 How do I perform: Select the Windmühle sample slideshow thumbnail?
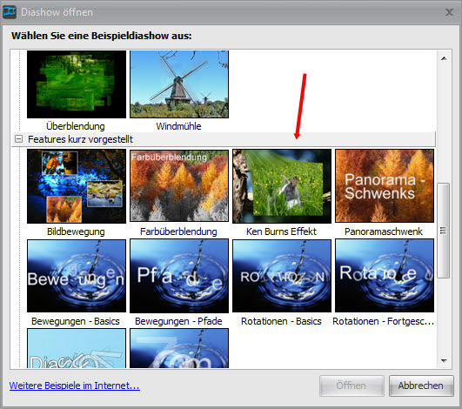179,84
